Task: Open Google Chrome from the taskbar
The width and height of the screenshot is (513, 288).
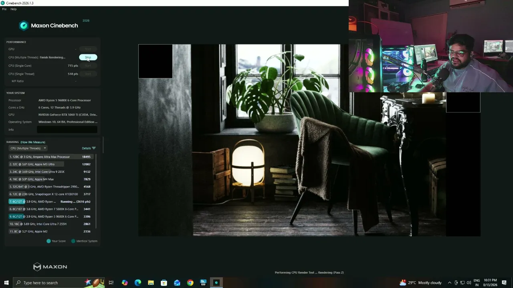Action: (x=190, y=283)
